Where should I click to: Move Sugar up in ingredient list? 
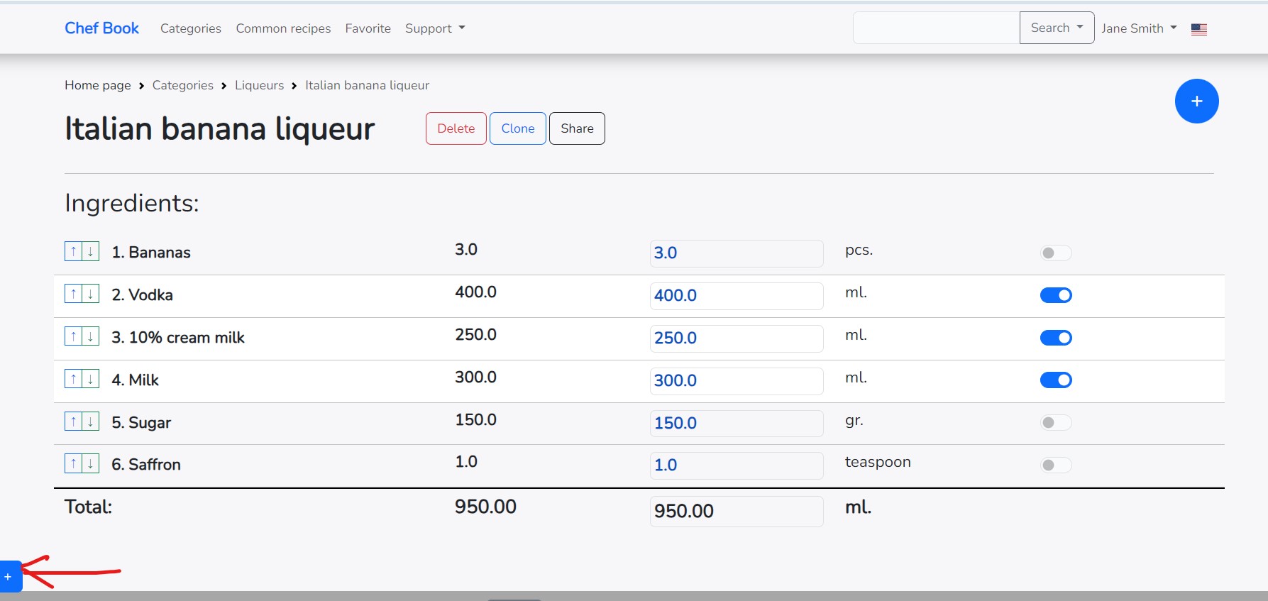(x=73, y=421)
